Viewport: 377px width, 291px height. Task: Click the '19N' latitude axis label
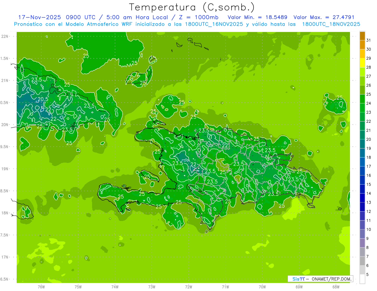(x=5, y=169)
